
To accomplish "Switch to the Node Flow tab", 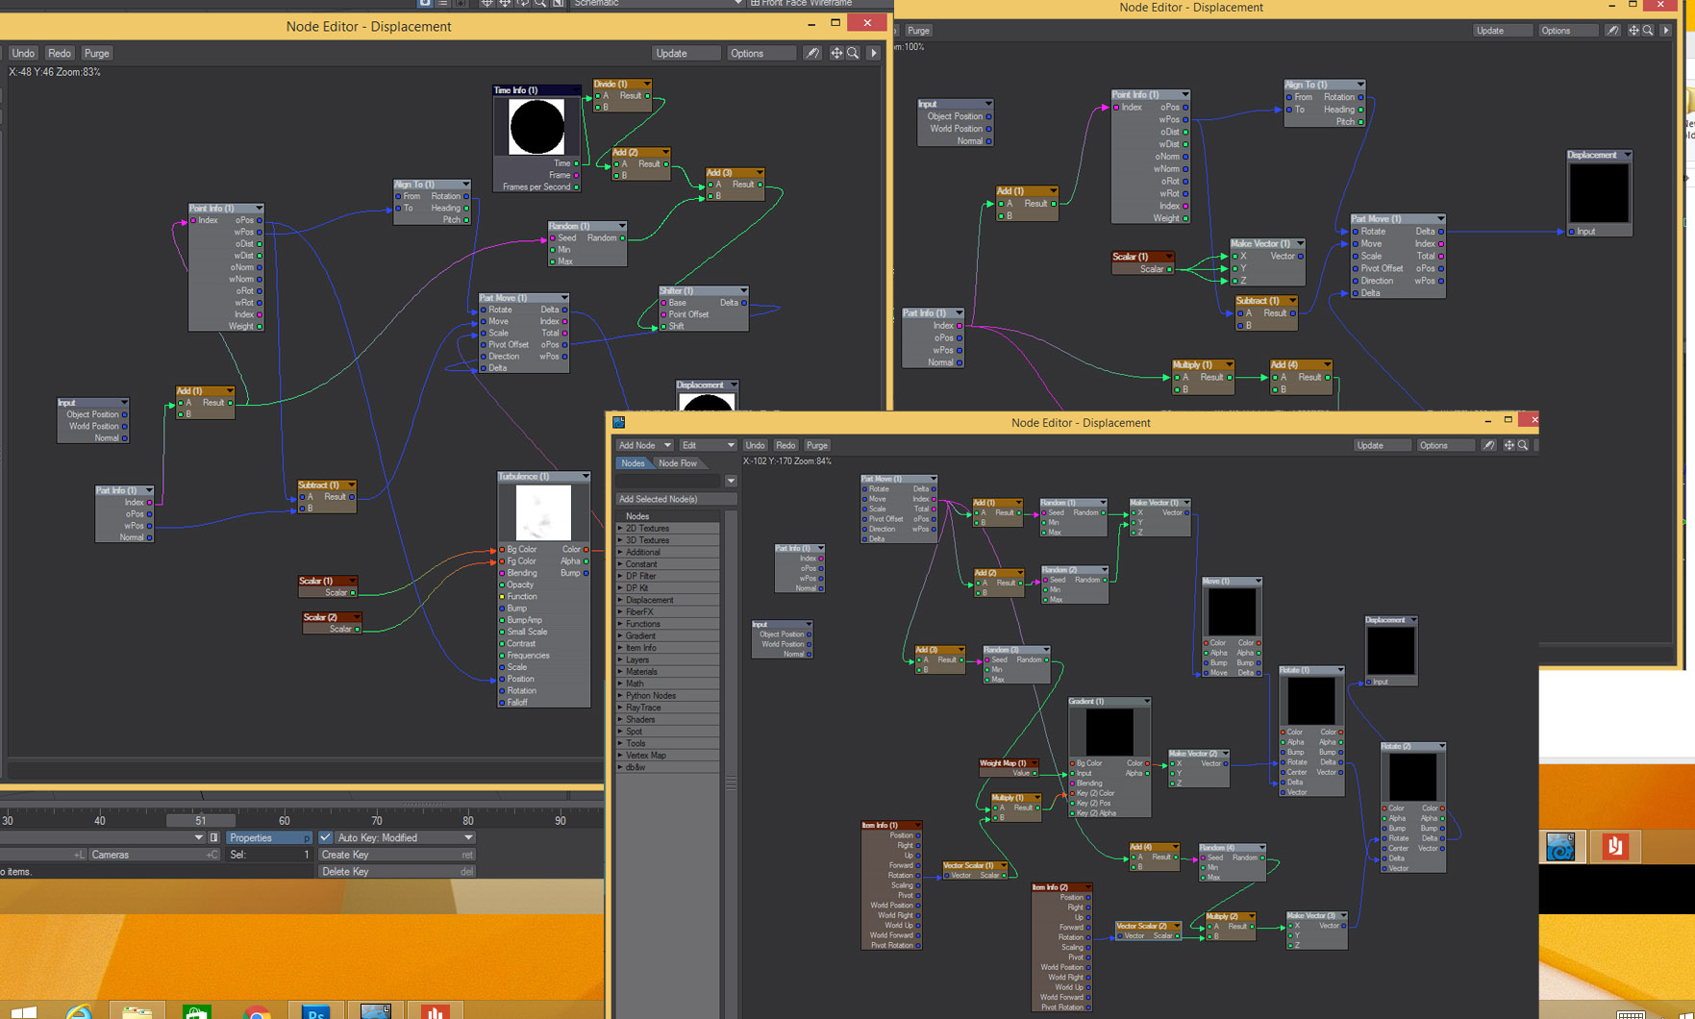I will coord(678,463).
